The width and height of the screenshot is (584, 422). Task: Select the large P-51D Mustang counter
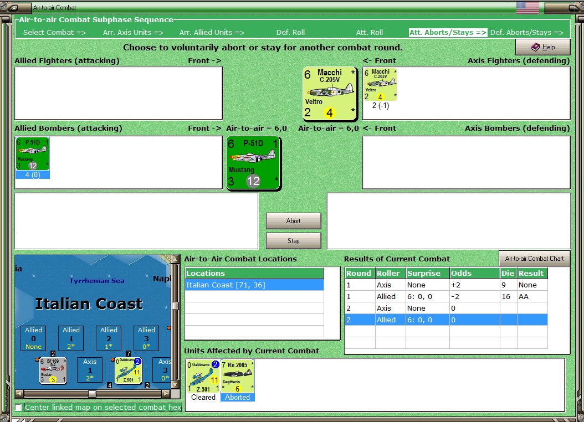[x=254, y=163]
